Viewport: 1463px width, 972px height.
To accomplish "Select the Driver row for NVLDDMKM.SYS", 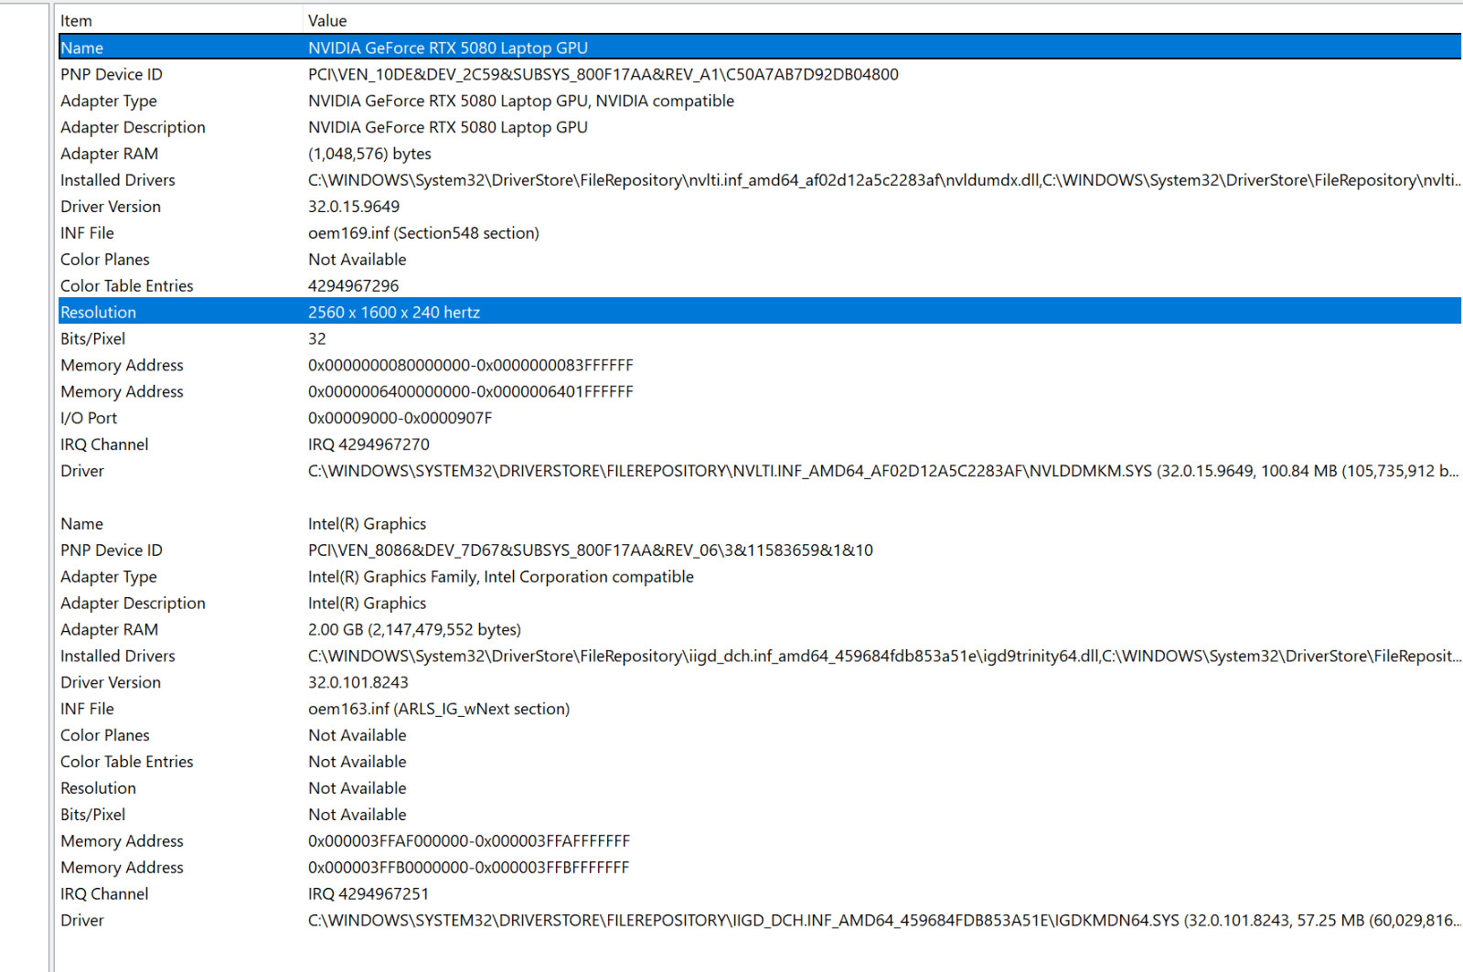I will (760, 471).
